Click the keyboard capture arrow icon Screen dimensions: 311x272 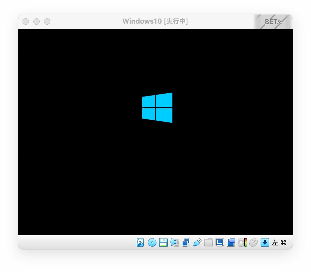(265, 242)
